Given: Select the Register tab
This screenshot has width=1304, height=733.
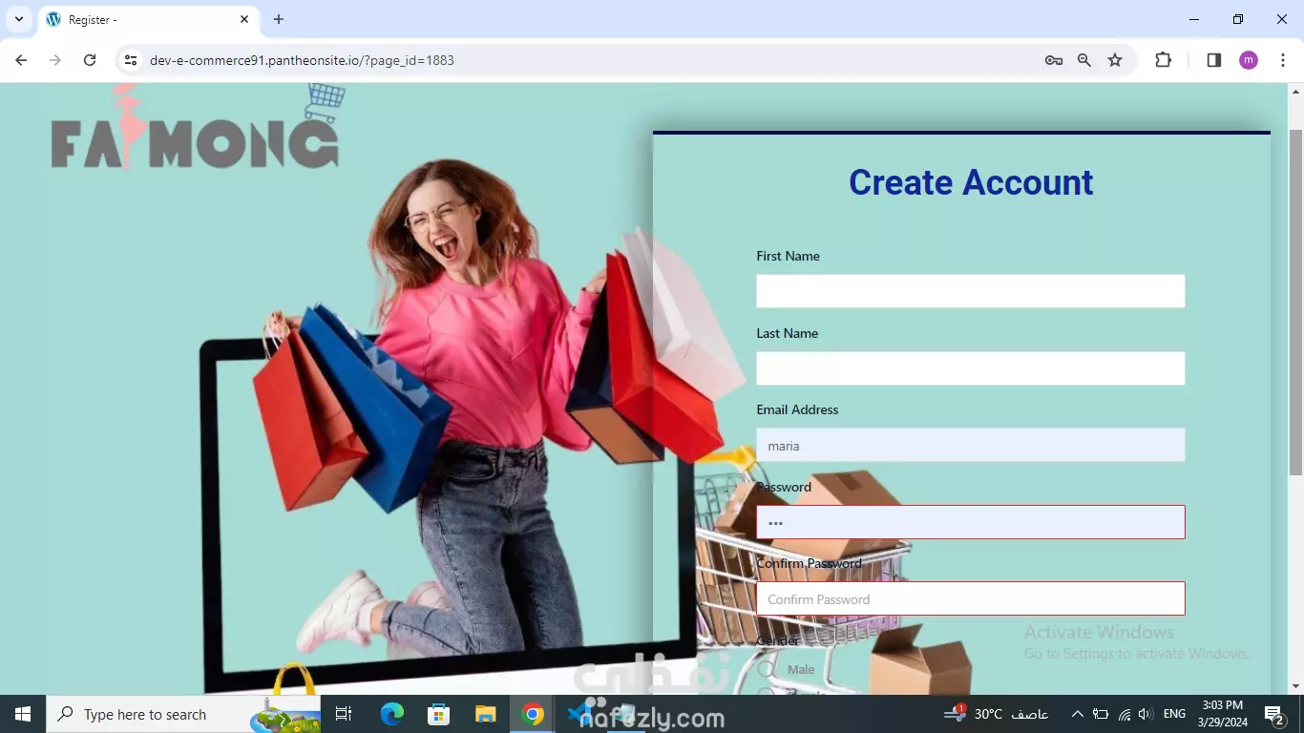Looking at the screenshot, I should pyautogui.click(x=148, y=20).
